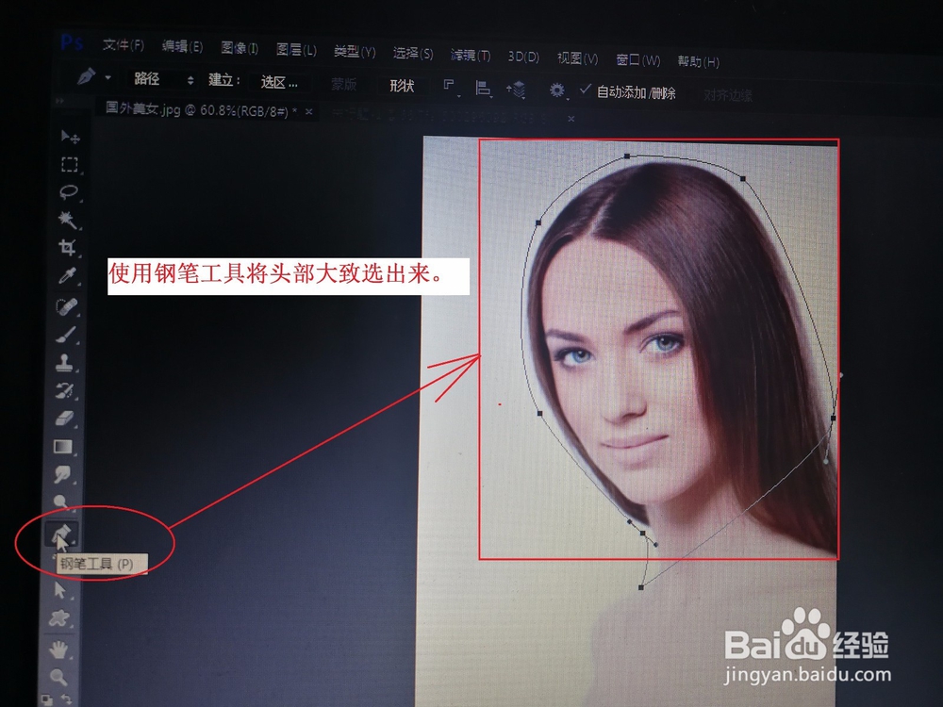The width and height of the screenshot is (943, 707).
Task: Switch to the 国外美女.jpg document tab
Action: (202, 110)
